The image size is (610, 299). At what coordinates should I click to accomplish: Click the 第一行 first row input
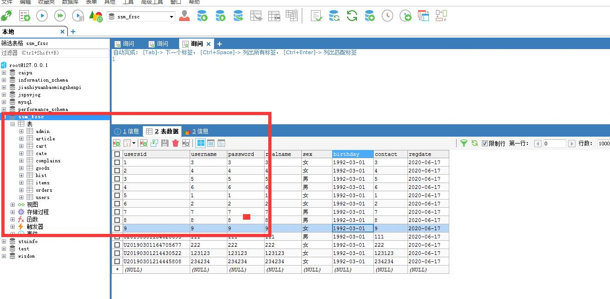click(554, 144)
